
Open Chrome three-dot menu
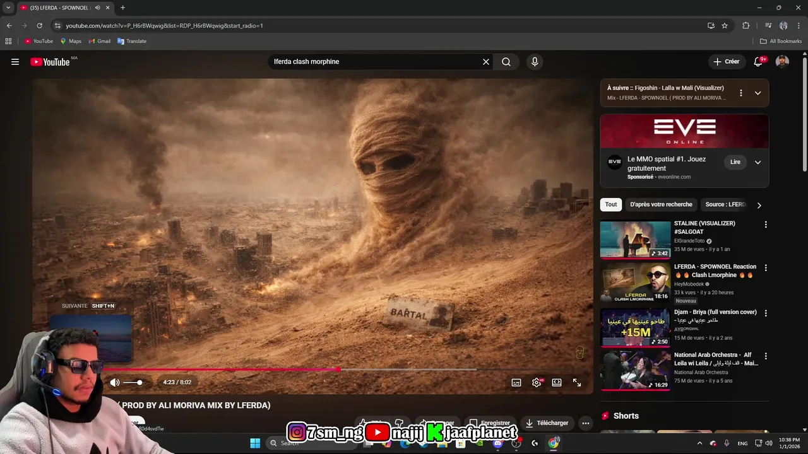coord(799,25)
